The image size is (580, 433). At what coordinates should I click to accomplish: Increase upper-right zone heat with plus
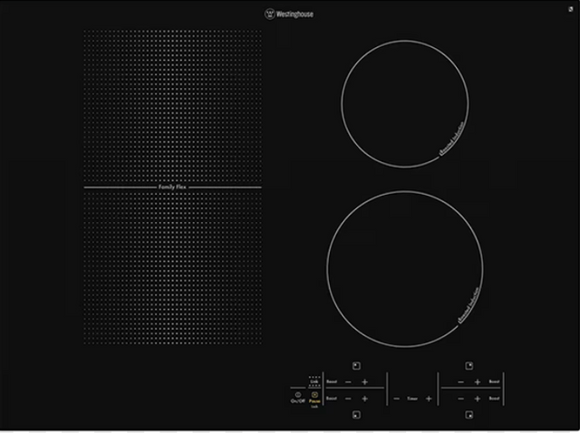point(477,382)
